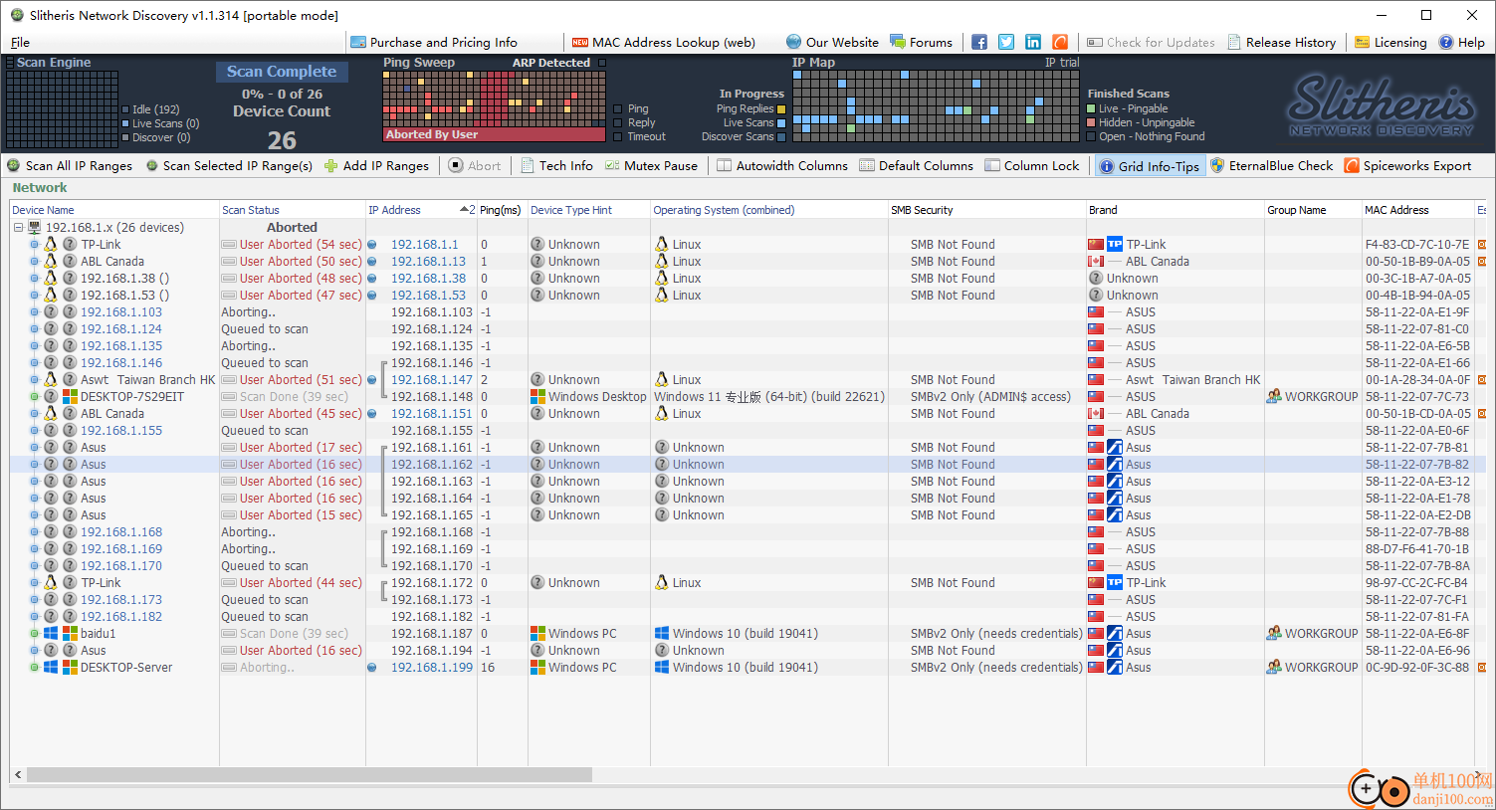1496x810 pixels.
Task: Click Canada flag icon for 192.168.1.13
Action: tap(1096, 261)
